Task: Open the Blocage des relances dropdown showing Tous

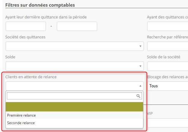Action: pyautogui.click(x=168, y=86)
